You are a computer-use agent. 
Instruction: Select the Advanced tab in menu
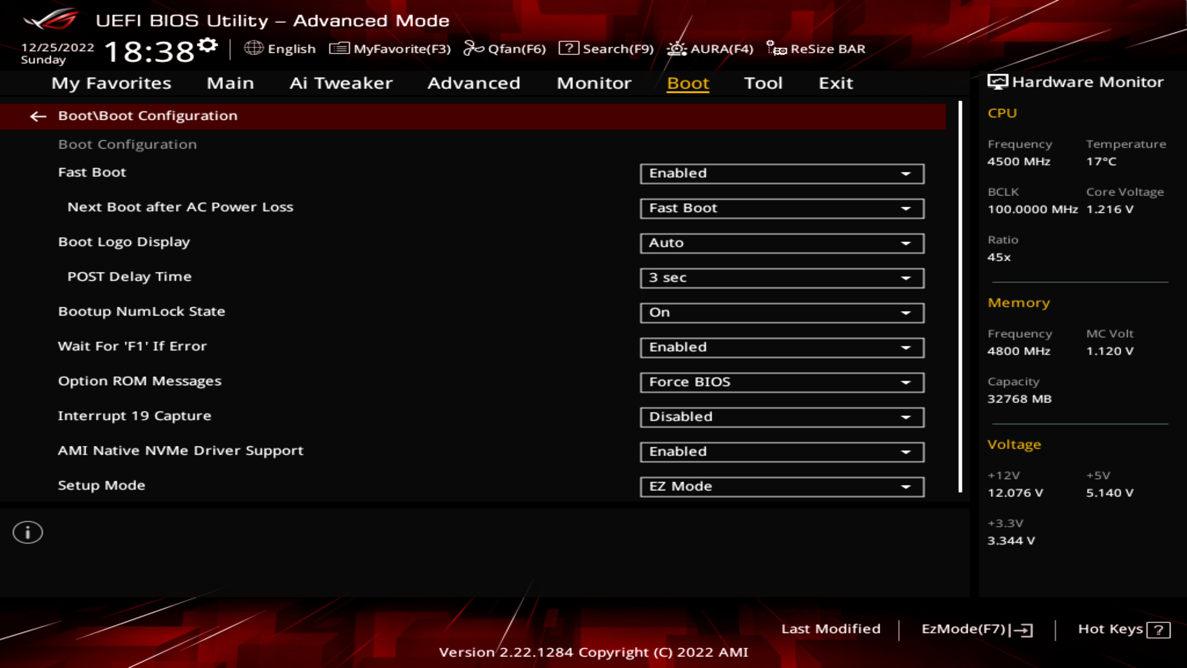coord(474,82)
